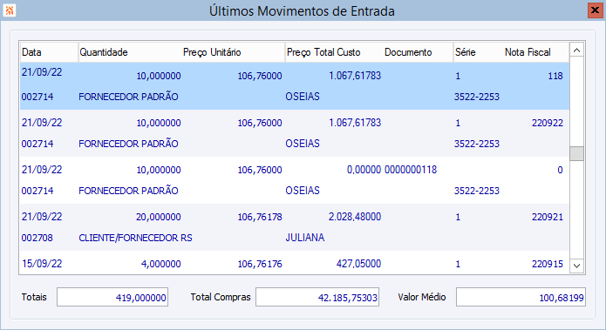Sort by the Data column header
Viewport: 606px width, 330px height.
coord(49,52)
